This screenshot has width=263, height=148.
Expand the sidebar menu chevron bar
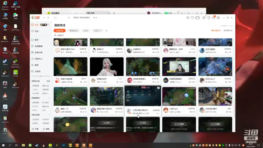click(x=40, y=76)
